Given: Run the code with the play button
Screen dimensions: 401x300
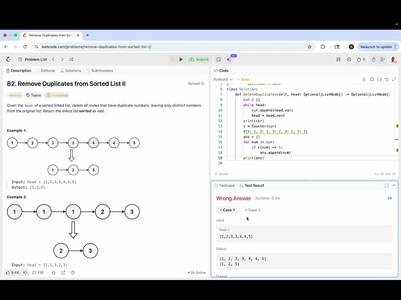Looking at the screenshot, I should (181, 59).
